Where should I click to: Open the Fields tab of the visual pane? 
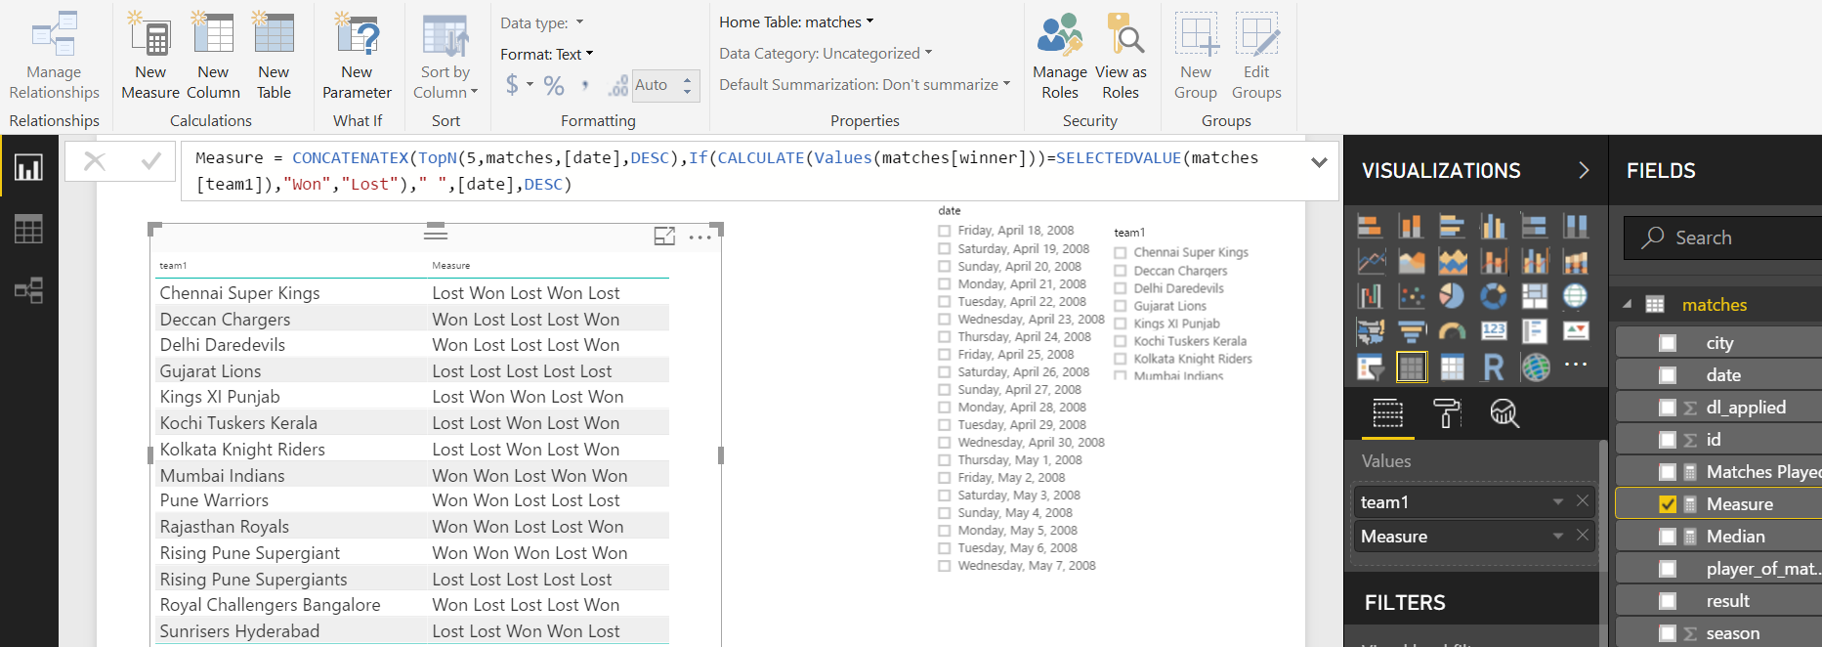(1387, 413)
